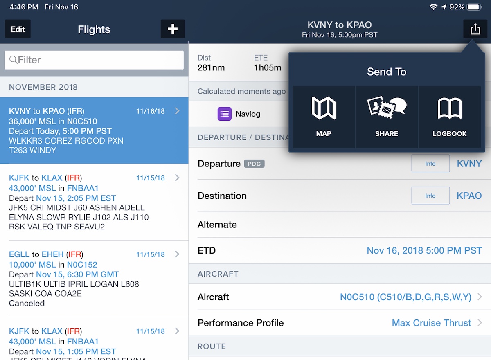Tap the magnifier icon in Filter field
491x360 pixels.
[13, 60]
